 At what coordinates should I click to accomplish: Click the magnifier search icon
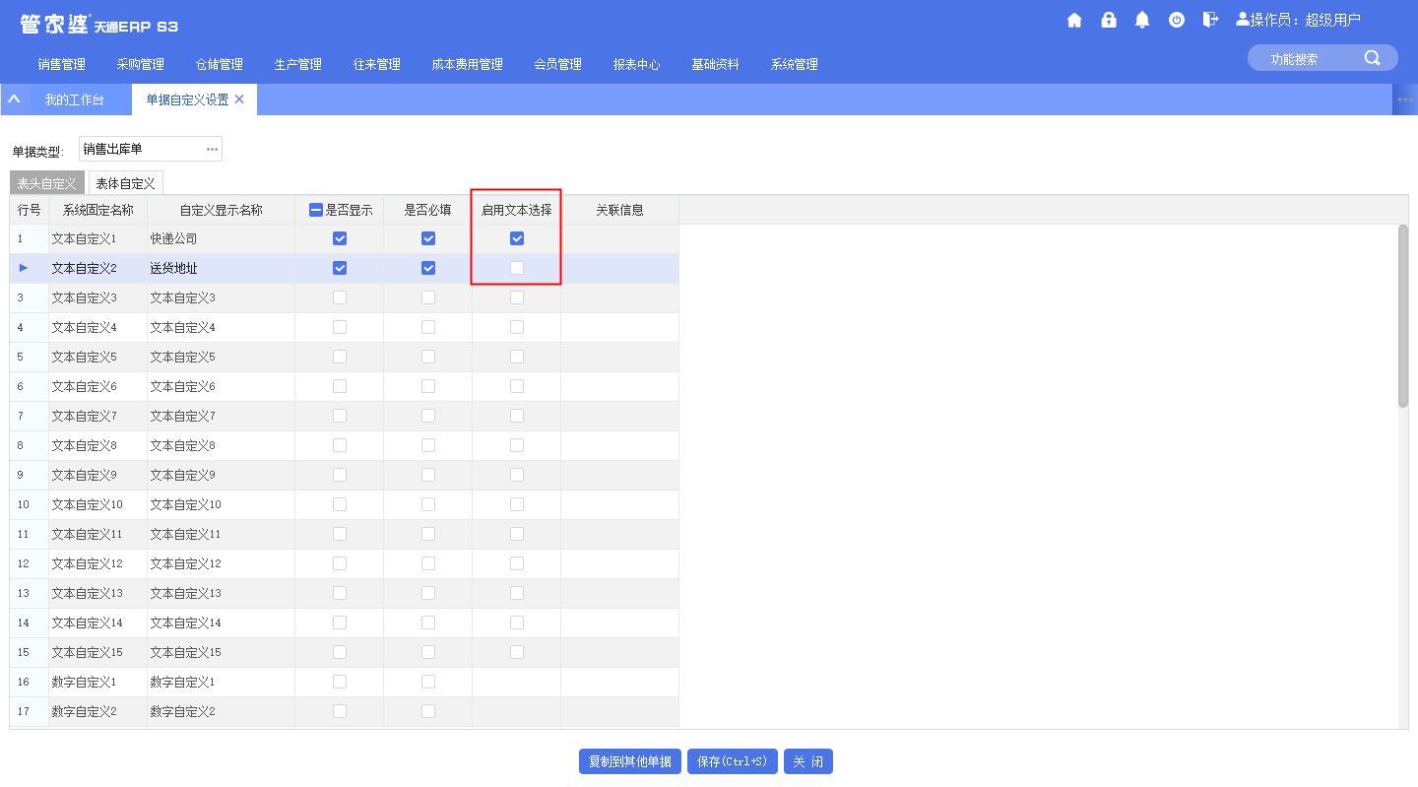(1372, 58)
